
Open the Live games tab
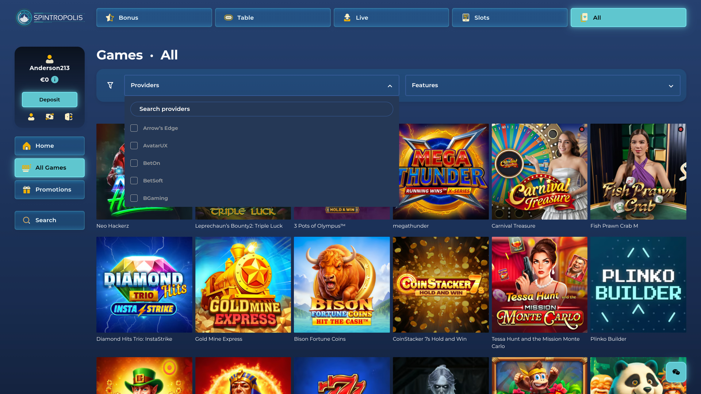point(391,17)
